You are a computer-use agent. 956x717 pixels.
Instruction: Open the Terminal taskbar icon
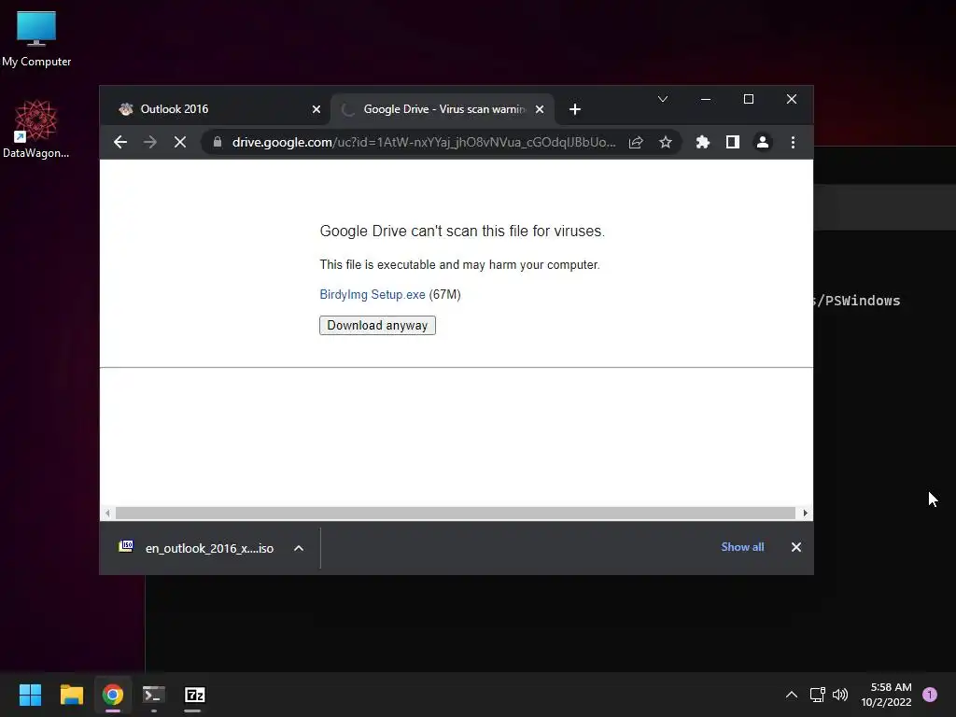154,695
